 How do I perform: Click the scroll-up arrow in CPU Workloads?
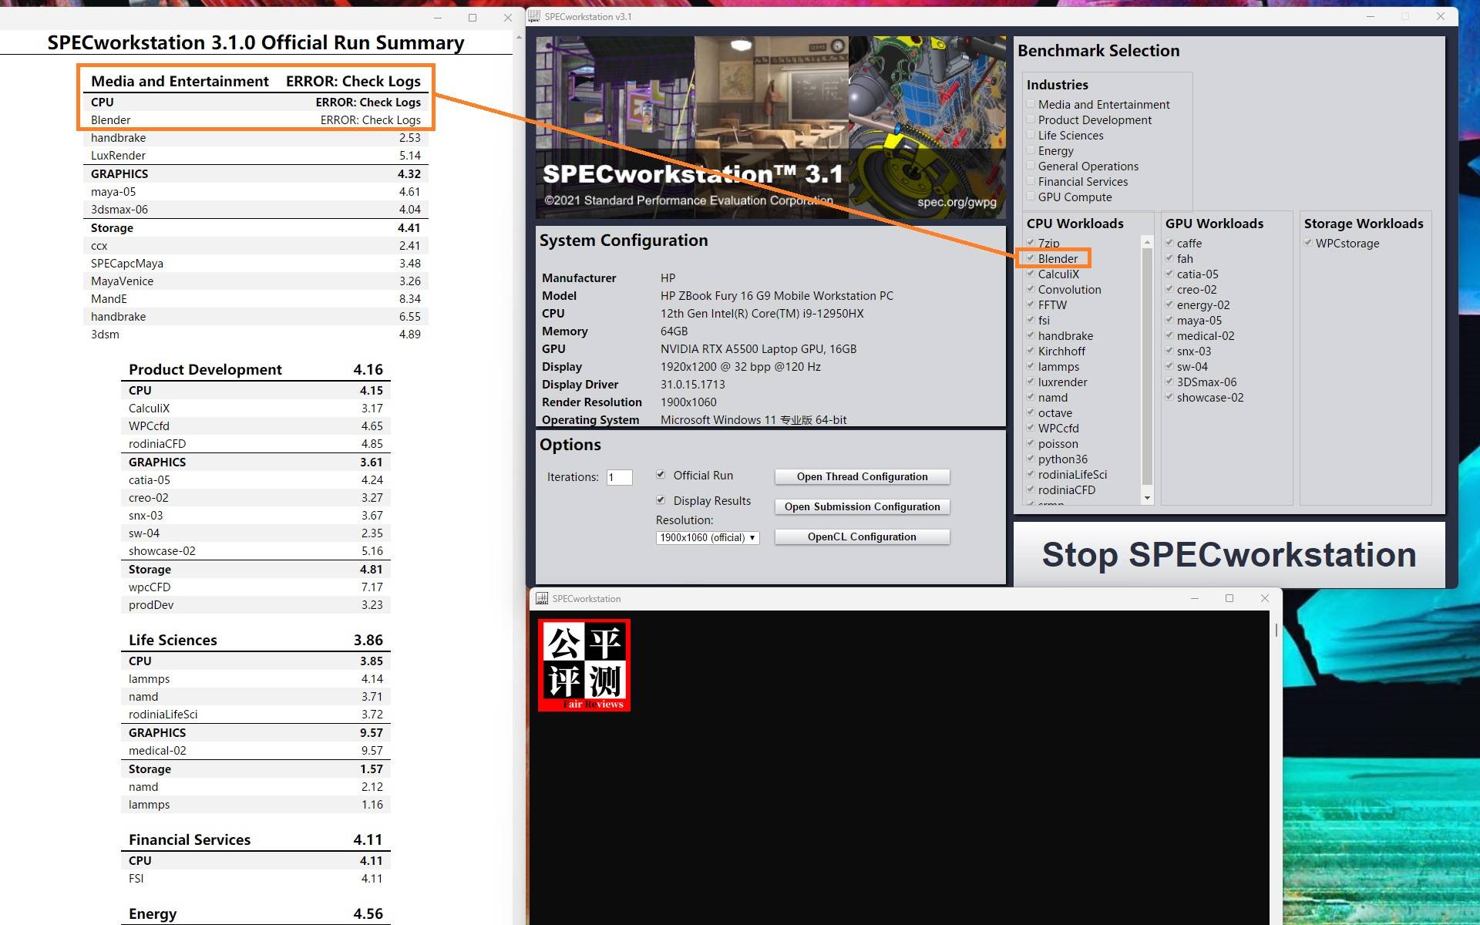click(1147, 243)
